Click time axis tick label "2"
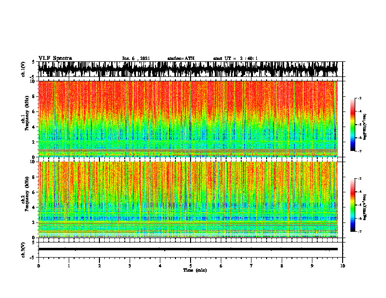Viewport: 386px width, 298px height. pos(99,266)
